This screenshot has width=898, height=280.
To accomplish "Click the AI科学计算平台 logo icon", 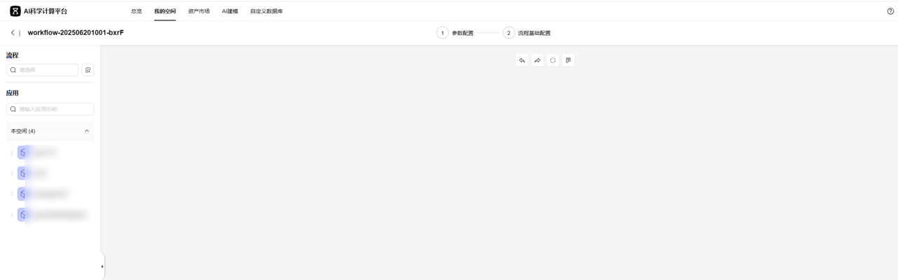I will pyautogui.click(x=15, y=11).
